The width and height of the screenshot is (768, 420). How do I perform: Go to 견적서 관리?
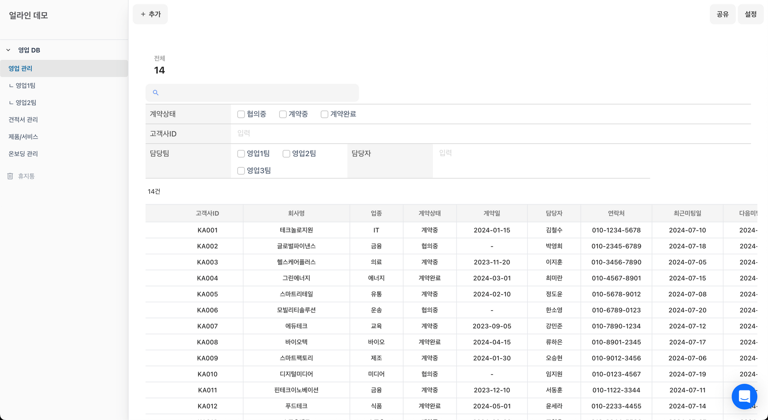click(64, 119)
